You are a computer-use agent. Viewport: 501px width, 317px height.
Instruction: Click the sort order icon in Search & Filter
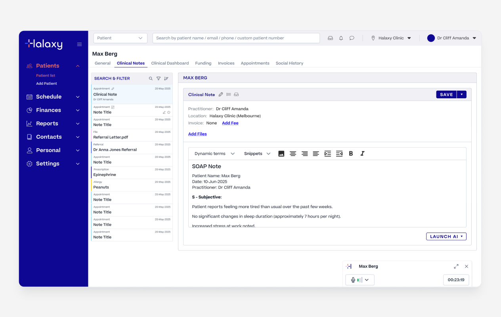point(166,78)
